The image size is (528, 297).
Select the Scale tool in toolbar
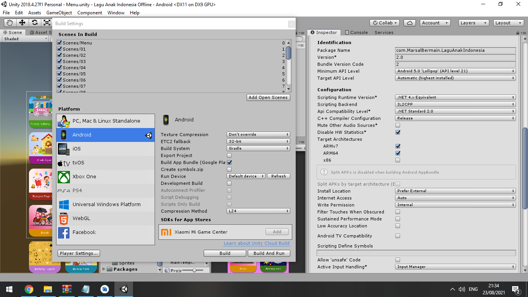(x=47, y=23)
